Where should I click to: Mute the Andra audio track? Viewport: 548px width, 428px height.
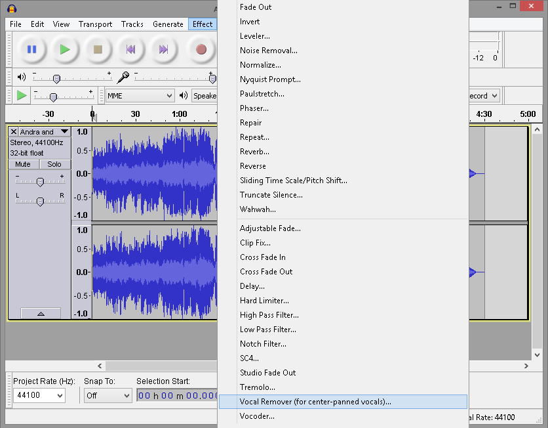23,164
